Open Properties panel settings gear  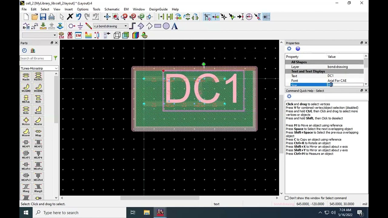[289, 49]
